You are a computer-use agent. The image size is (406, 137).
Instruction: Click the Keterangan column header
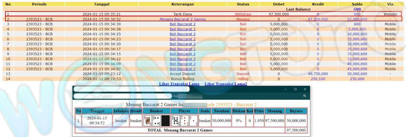(182, 4)
